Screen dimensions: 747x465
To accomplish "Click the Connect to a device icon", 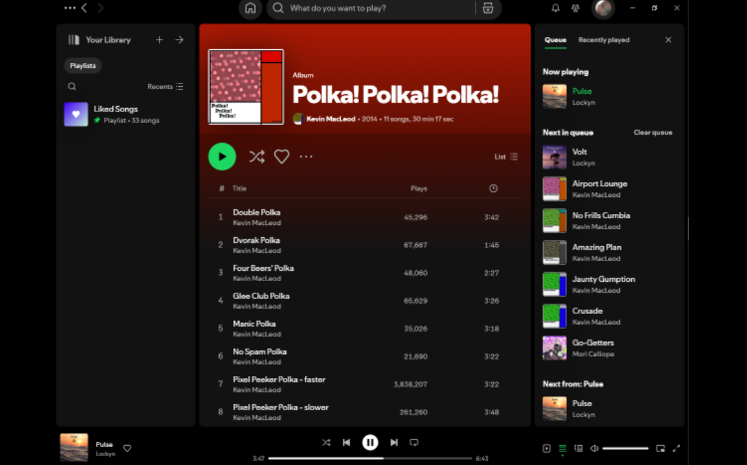I will [x=579, y=448].
